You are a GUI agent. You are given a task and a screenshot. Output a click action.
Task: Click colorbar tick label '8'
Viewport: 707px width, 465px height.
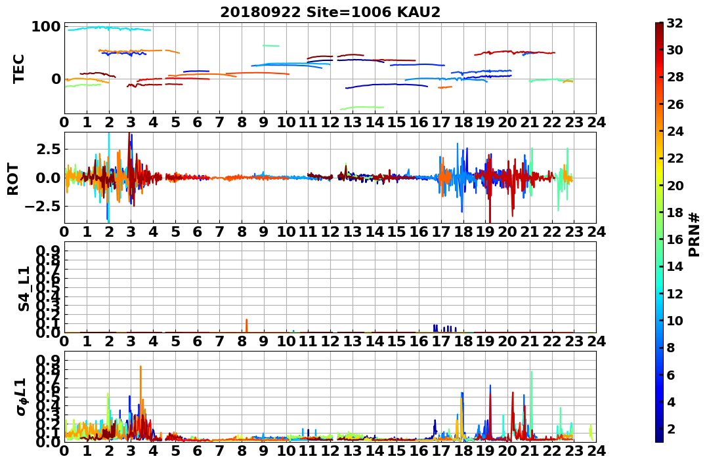pyautogui.click(x=671, y=348)
